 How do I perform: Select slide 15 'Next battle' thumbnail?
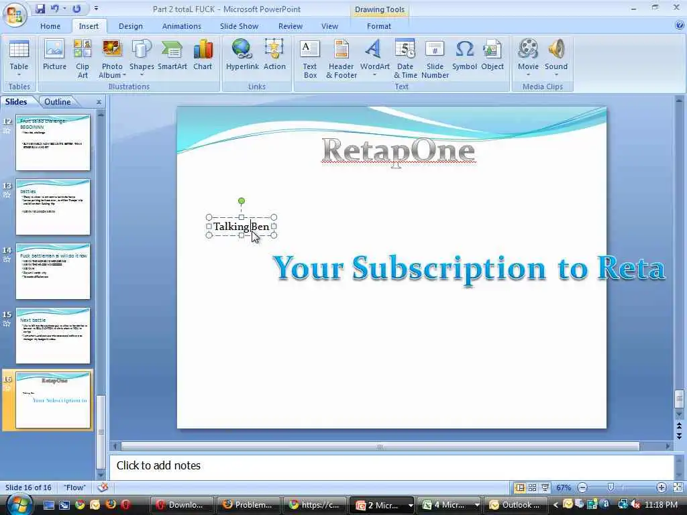(x=52, y=336)
